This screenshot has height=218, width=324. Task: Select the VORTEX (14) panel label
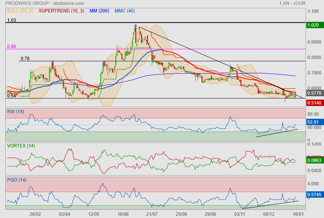pyautogui.click(x=21, y=146)
